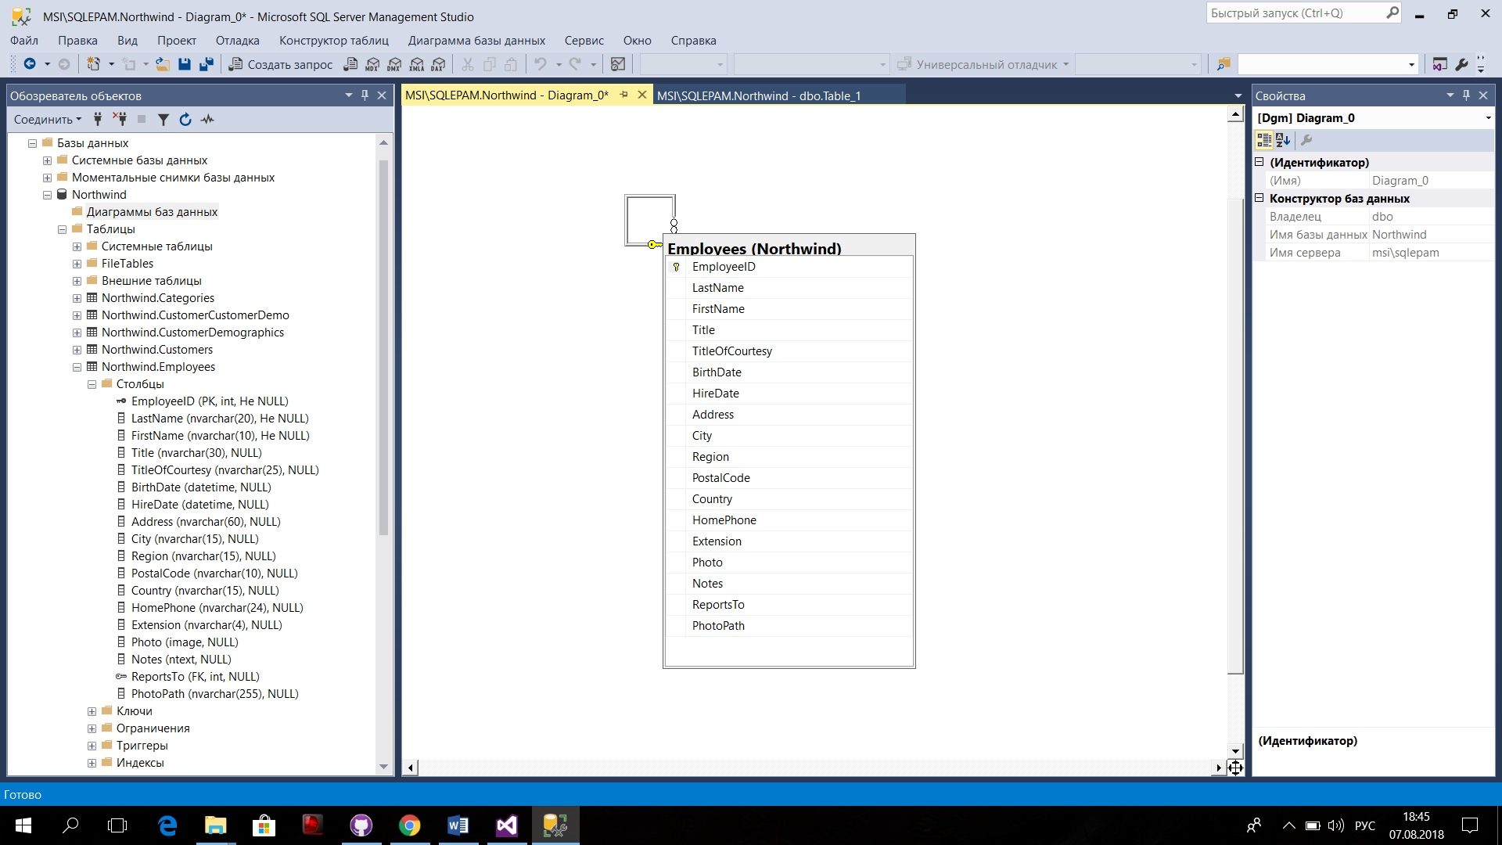1502x845 pixels.
Task: Close the Diagram_0 tab
Action: pos(642,95)
